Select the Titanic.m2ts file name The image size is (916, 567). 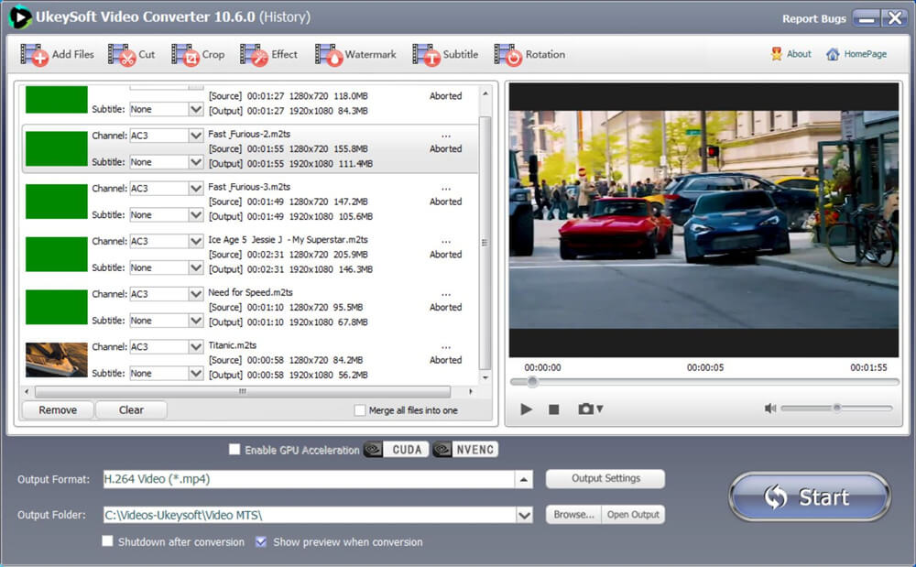pos(232,345)
